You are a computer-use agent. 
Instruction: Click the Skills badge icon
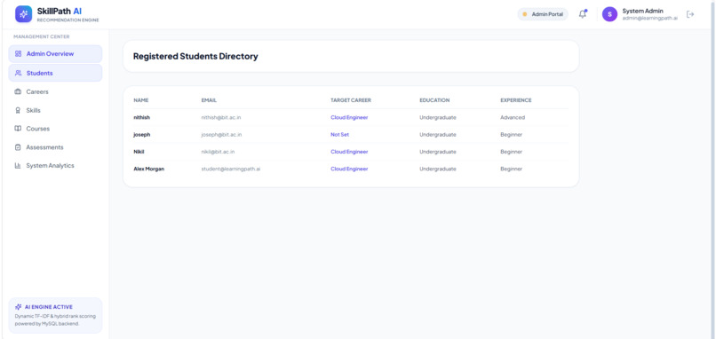click(19, 110)
